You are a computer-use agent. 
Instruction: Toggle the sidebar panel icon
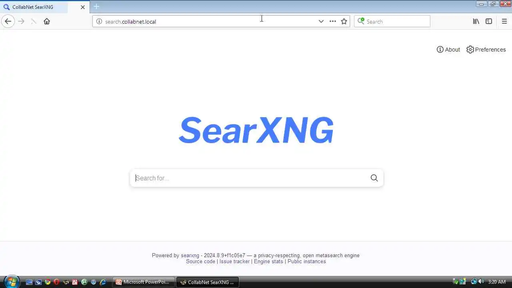pyautogui.click(x=489, y=21)
